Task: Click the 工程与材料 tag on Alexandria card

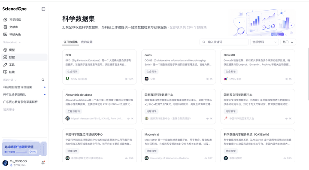Action: pos(73,111)
